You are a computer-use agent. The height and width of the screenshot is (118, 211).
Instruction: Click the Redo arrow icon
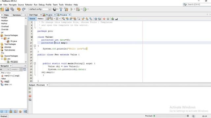click(x=24, y=9)
